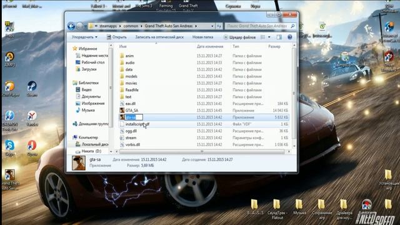400x225 pixels.
Task: Select Компьютер in the navigation pane
Action: (x=85, y=137)
